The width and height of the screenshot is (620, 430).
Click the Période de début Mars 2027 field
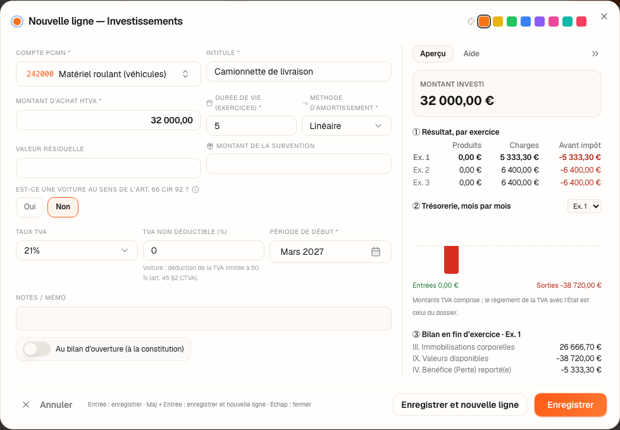[330, 252]
